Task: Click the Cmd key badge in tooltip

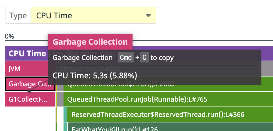Action: click(x=126, y=57)
